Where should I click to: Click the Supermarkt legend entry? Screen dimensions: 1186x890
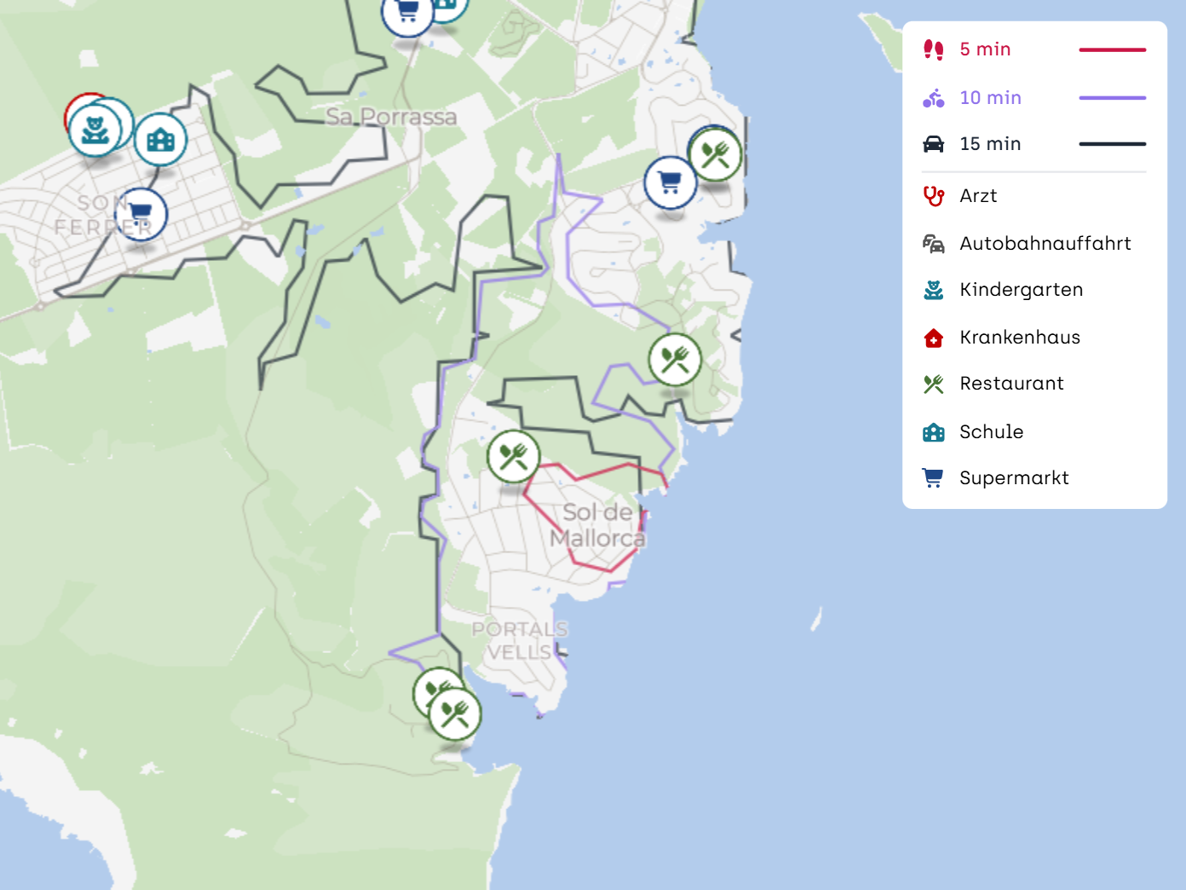[996, 478]
